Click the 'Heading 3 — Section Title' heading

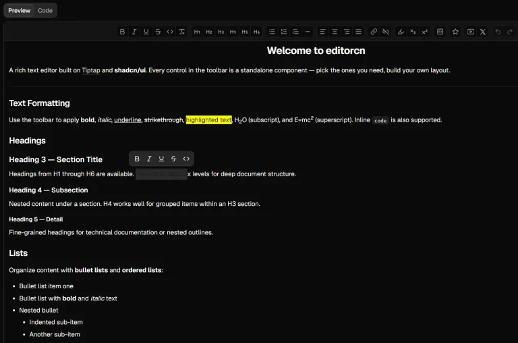[x=55, y=159]
